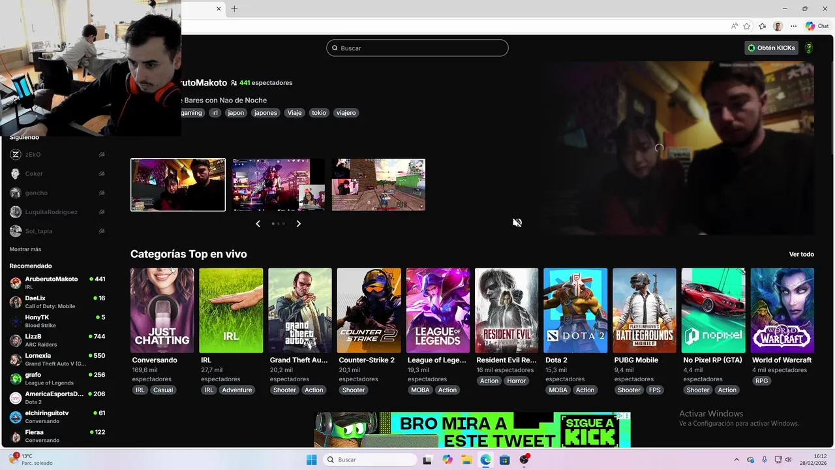The height and width of the screenshot is (470, 835).
Task: Select first carousel thumbnail with bar stream
Action: [x=178, y=185]
